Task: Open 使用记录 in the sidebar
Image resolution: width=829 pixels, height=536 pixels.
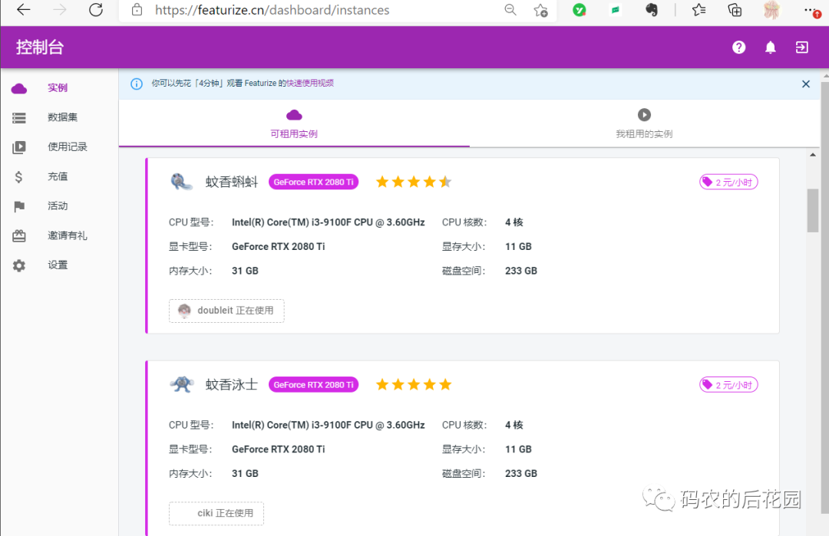Action: (x=67, y=146)
